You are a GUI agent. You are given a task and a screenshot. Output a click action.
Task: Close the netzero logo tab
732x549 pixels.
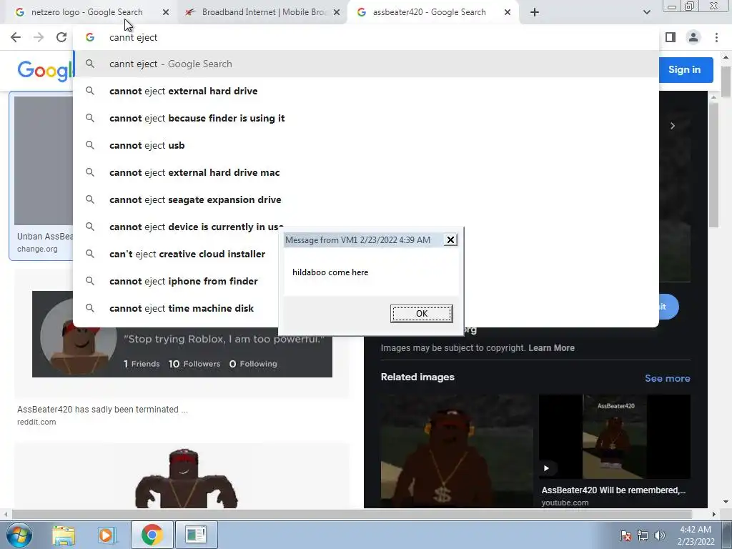(x=166, y=12)
